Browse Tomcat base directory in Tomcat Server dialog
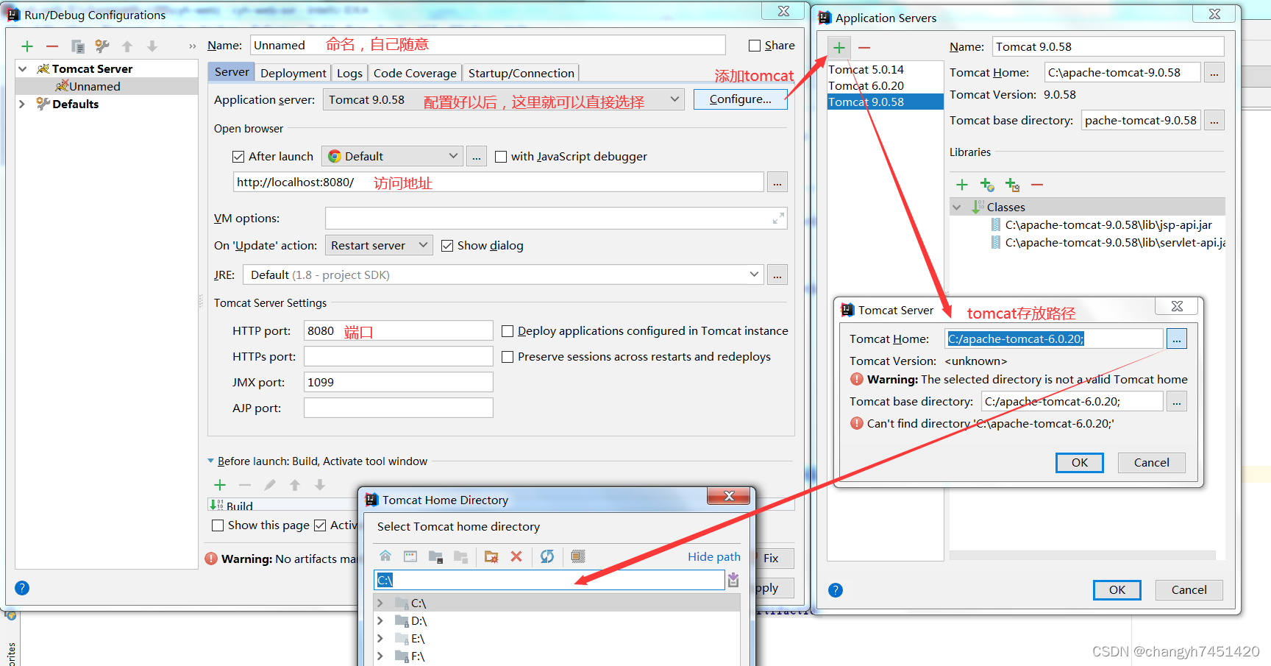The width and height of the screenshot is (1271, 666). 1177,401
